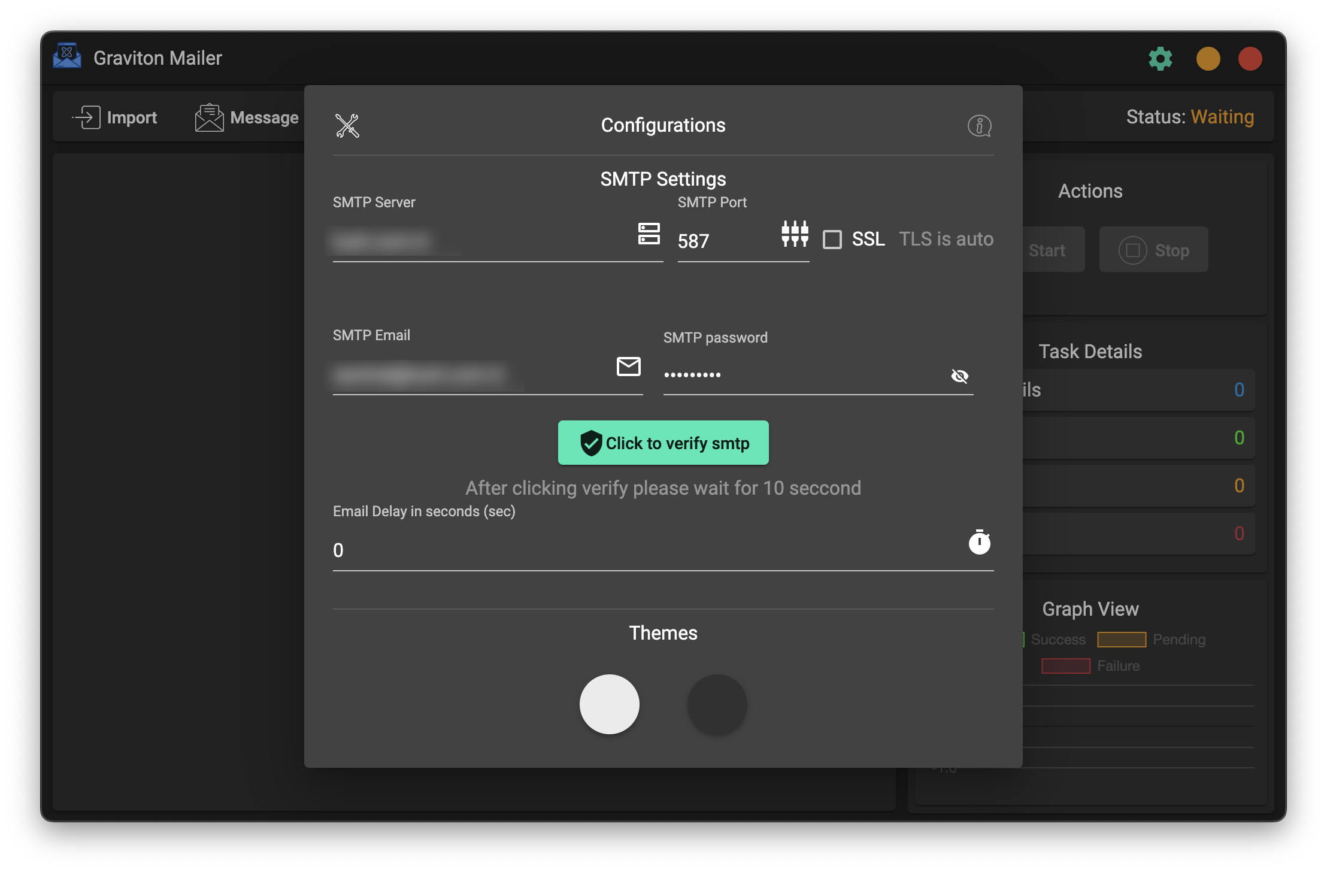Open the Import tab
The width and height of the screenshot is (1327, 872).
pyautogui.click(x=115, y=117)
